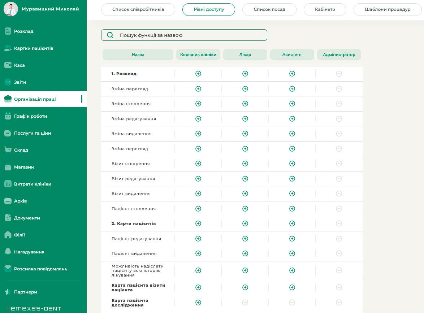
Task: Select the Рівні доступу tab
Action: pos(209,9)
